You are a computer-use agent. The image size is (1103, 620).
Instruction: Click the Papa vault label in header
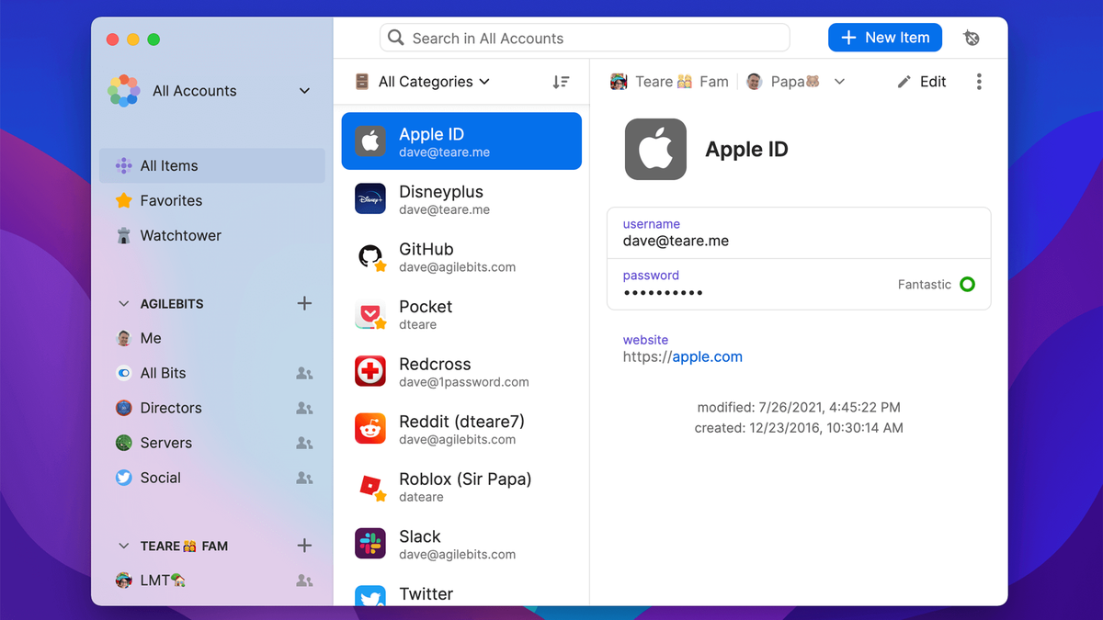click(x=782, y=82)
